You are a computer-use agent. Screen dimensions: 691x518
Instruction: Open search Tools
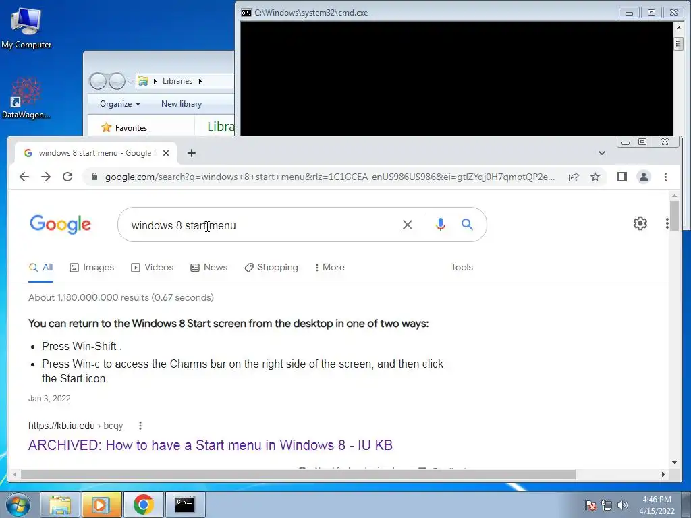click(x=462, y=267)
